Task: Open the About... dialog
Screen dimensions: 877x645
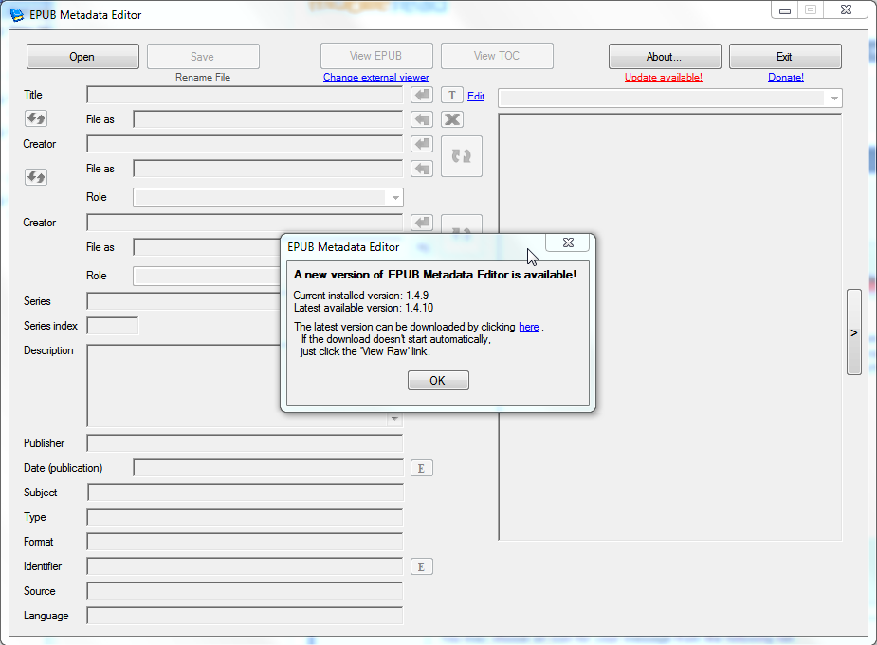Action: tap(665, 57)
